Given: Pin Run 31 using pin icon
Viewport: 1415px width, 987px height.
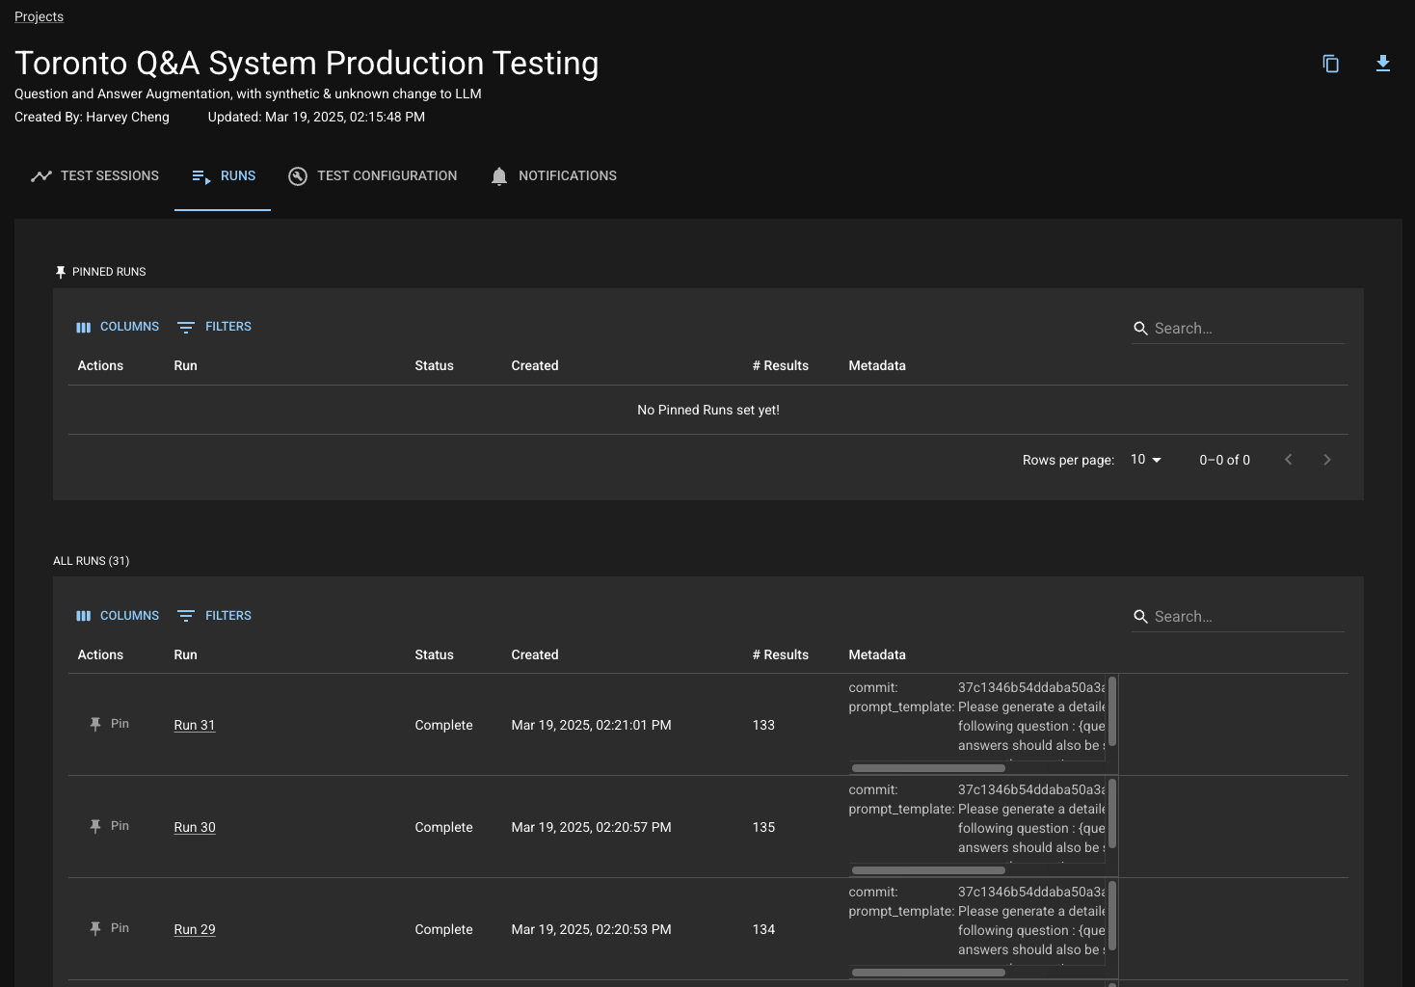Looking at the screenshot, I should [95, 724].
